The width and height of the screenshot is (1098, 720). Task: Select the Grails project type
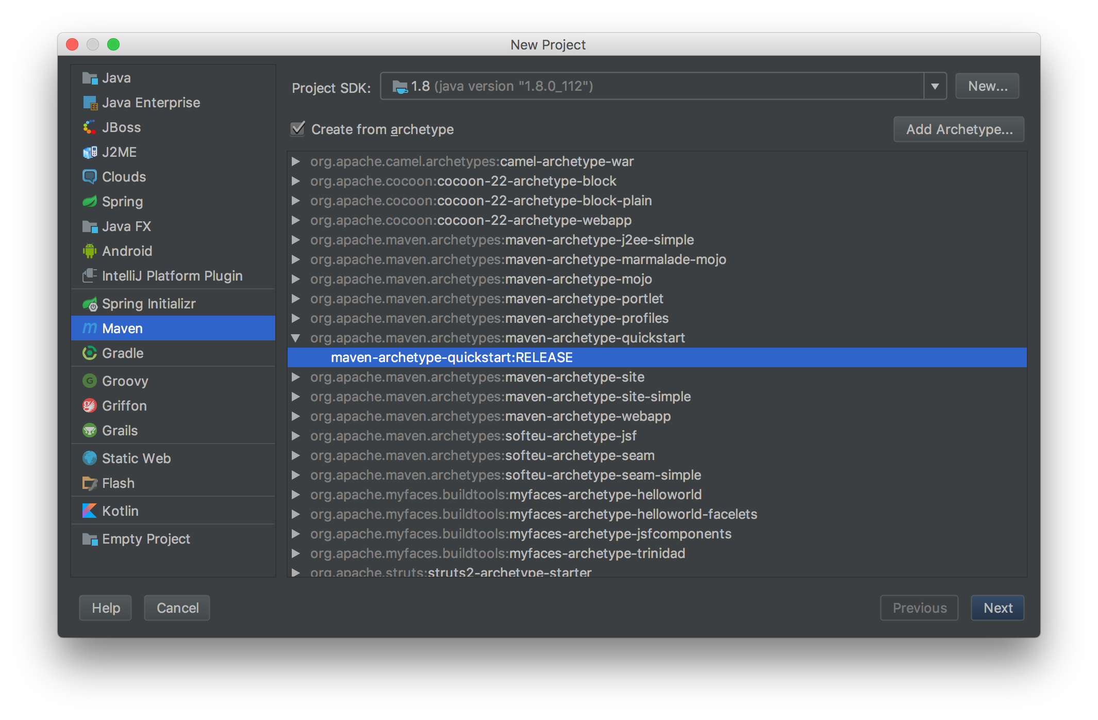click(x=119, y=431)
